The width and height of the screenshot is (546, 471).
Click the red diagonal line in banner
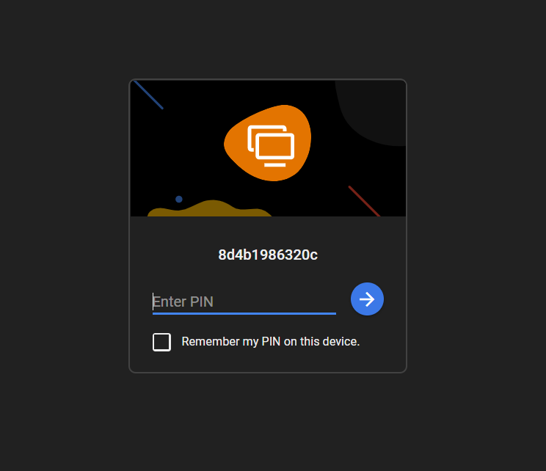pos(364,201)
